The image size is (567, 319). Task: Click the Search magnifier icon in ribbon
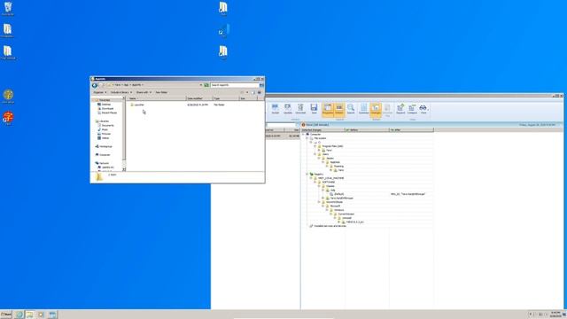(351, 109)
